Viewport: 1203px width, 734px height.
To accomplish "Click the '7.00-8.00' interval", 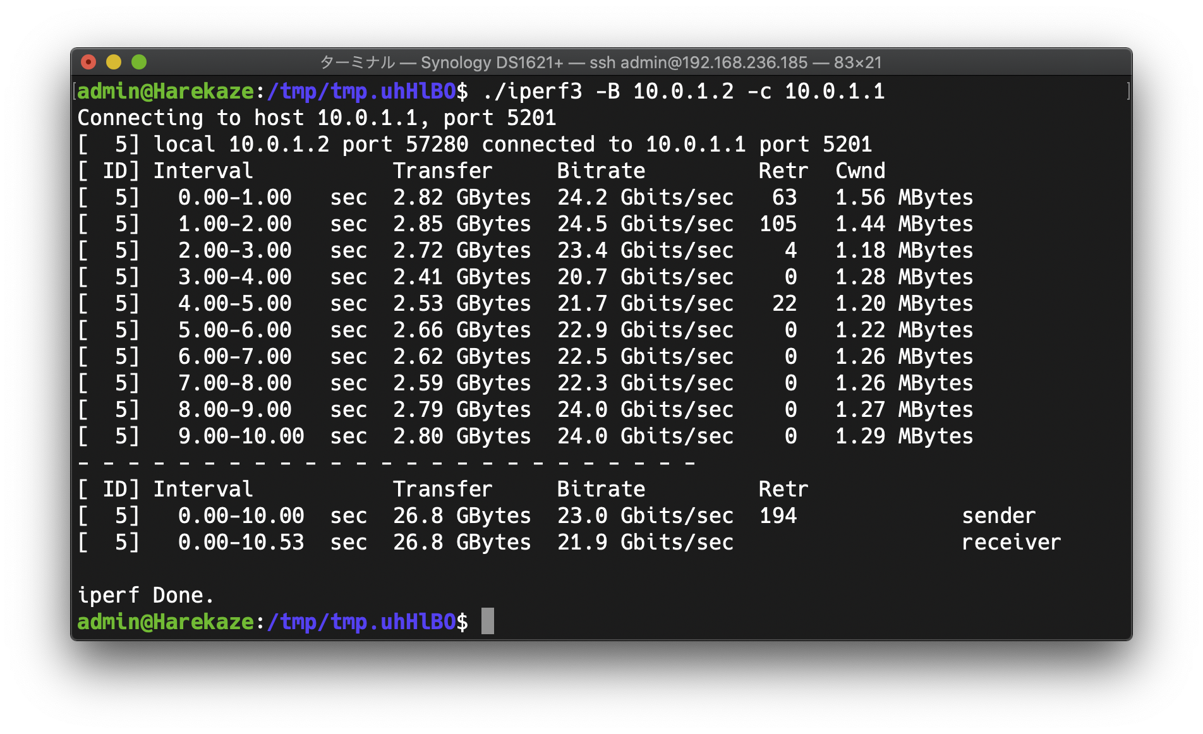I will click(x=234, y=383).
